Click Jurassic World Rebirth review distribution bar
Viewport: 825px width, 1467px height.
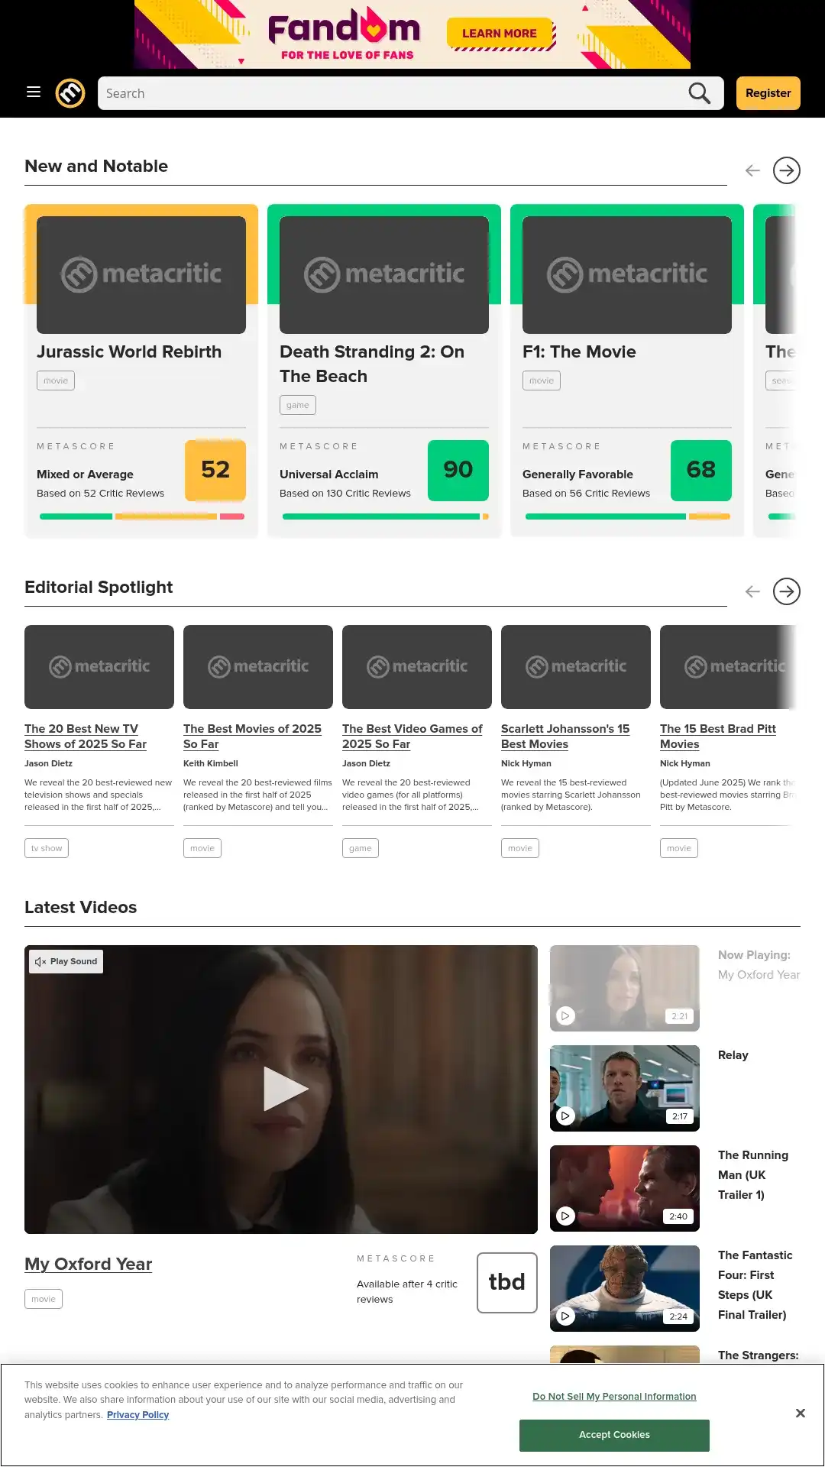141,517
